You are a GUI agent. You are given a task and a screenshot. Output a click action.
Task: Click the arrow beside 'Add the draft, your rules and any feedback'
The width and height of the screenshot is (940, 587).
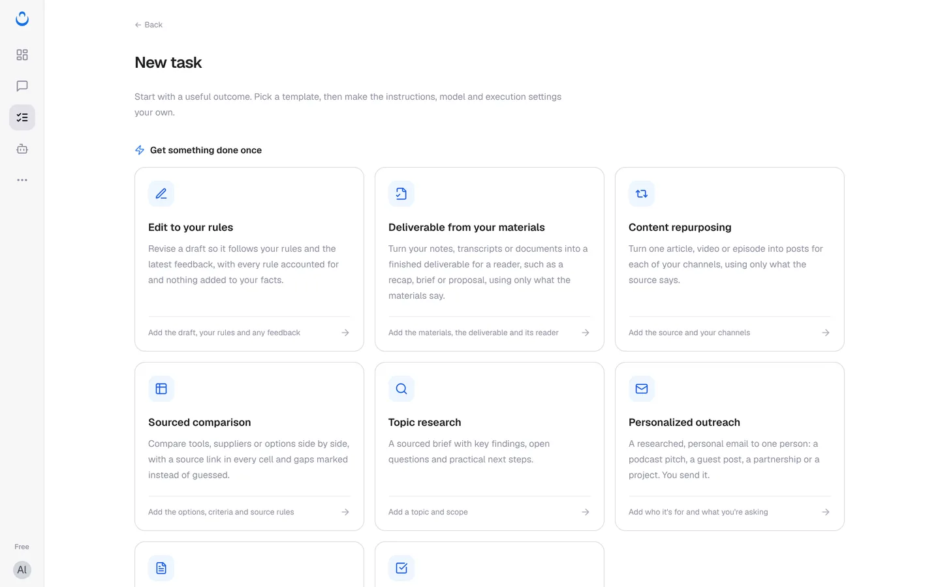345,333
